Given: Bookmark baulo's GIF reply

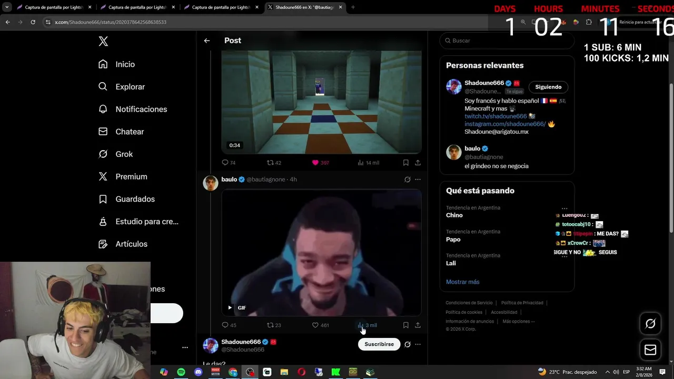Looking at the screenshot, I should click(405, 325).
